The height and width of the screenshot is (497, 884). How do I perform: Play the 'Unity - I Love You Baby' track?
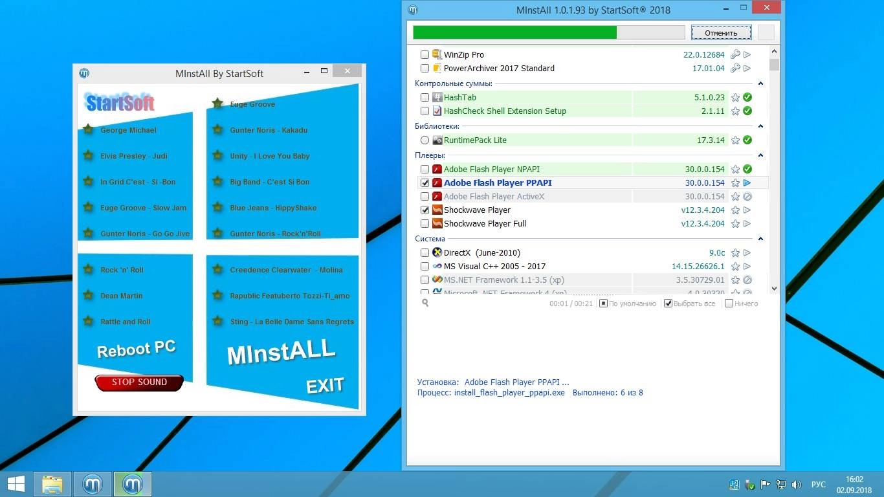tap(270, 156)
